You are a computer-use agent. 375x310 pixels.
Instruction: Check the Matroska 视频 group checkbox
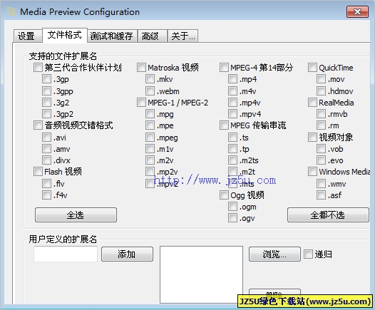[141, 68]
